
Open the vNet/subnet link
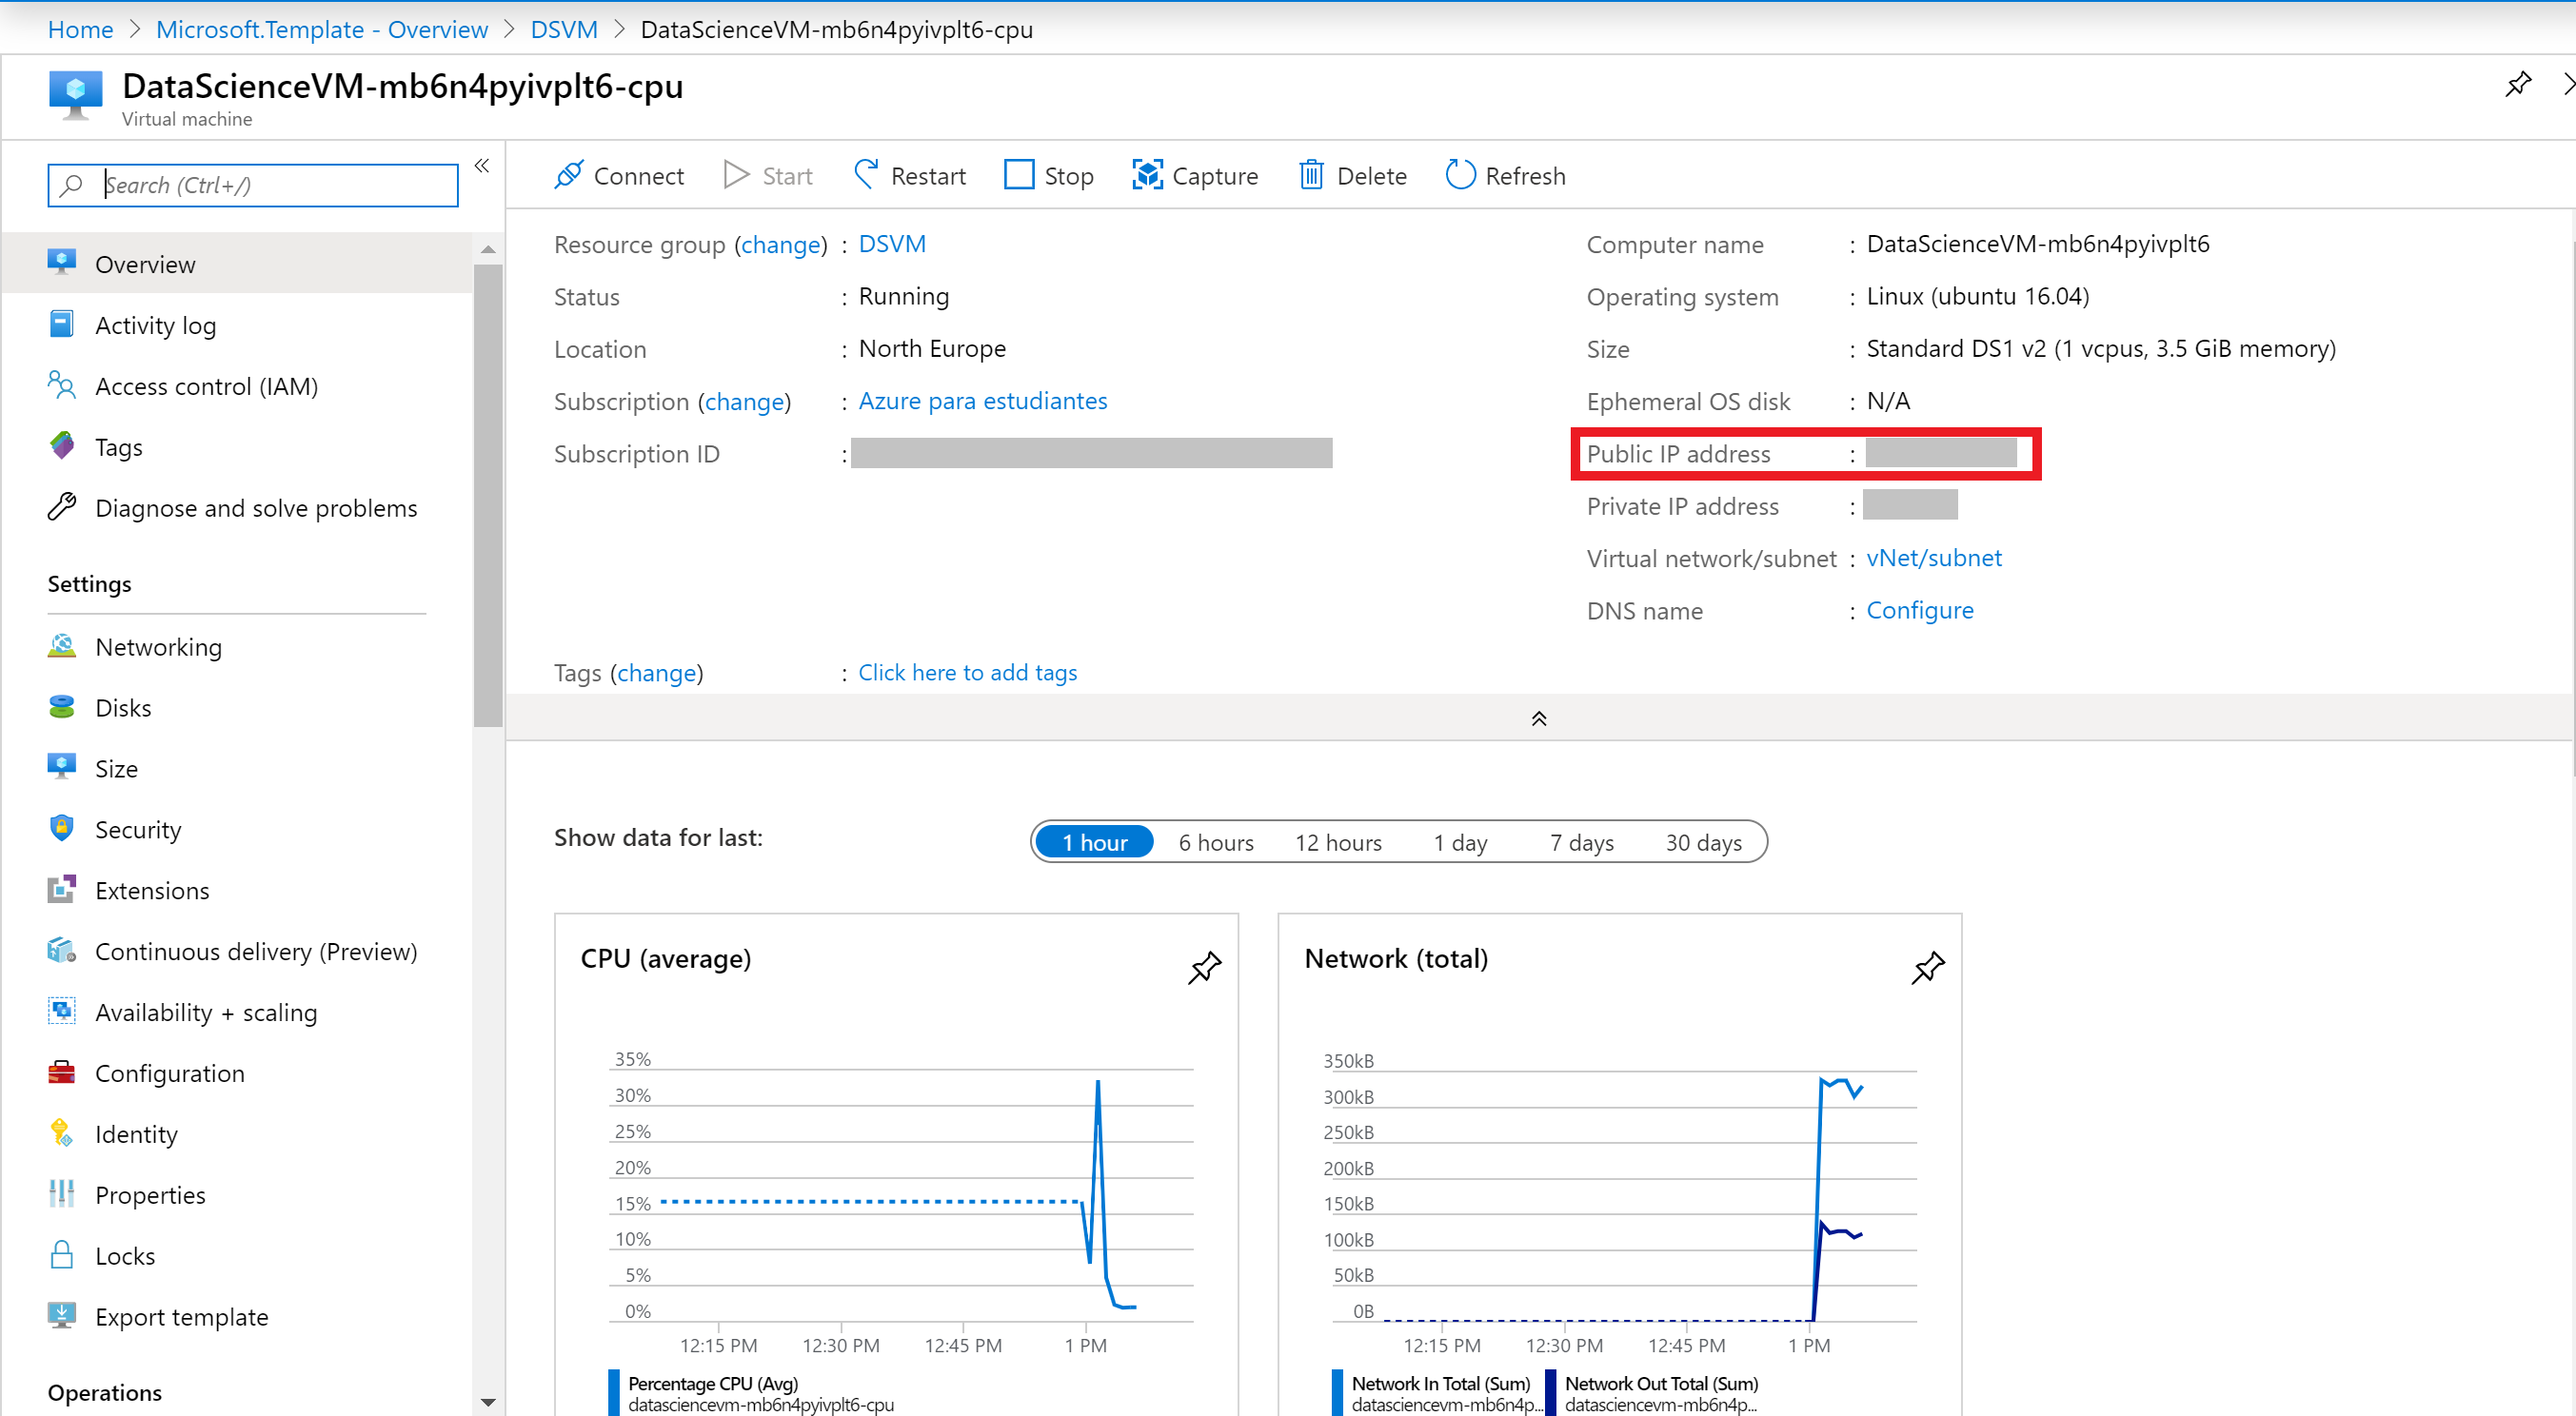[x=1934, y=558]
